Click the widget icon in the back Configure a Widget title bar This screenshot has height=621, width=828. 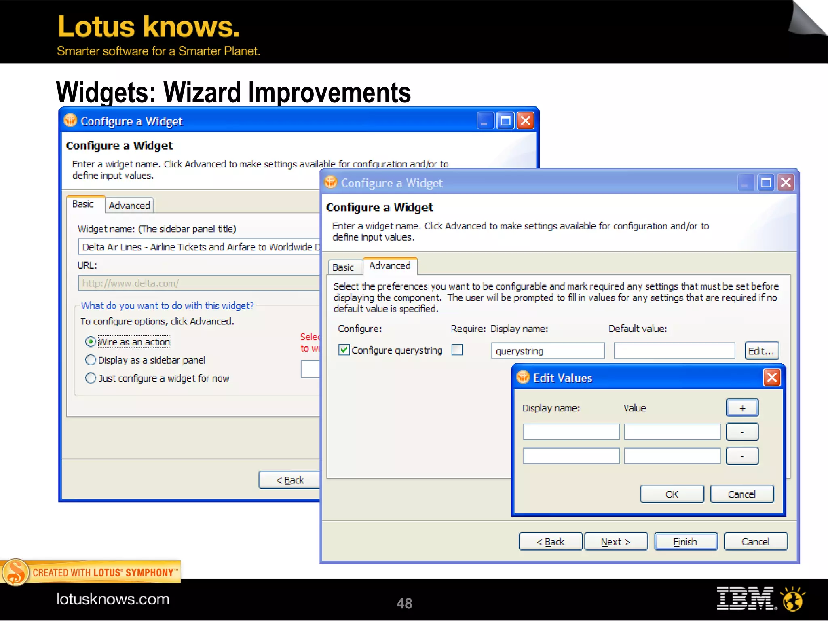pos(70,121)
